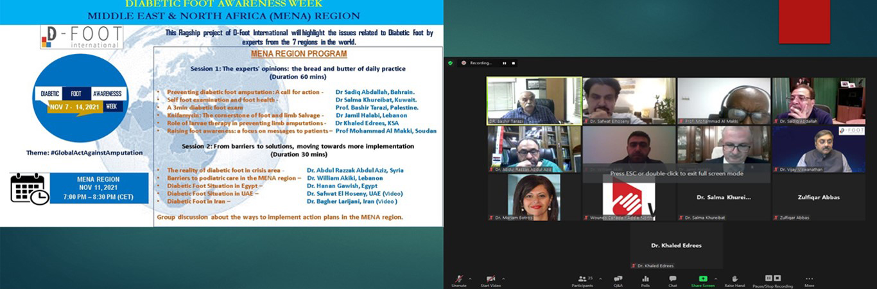Click the MENA REGION PROGRAM heading

point(299,54)
